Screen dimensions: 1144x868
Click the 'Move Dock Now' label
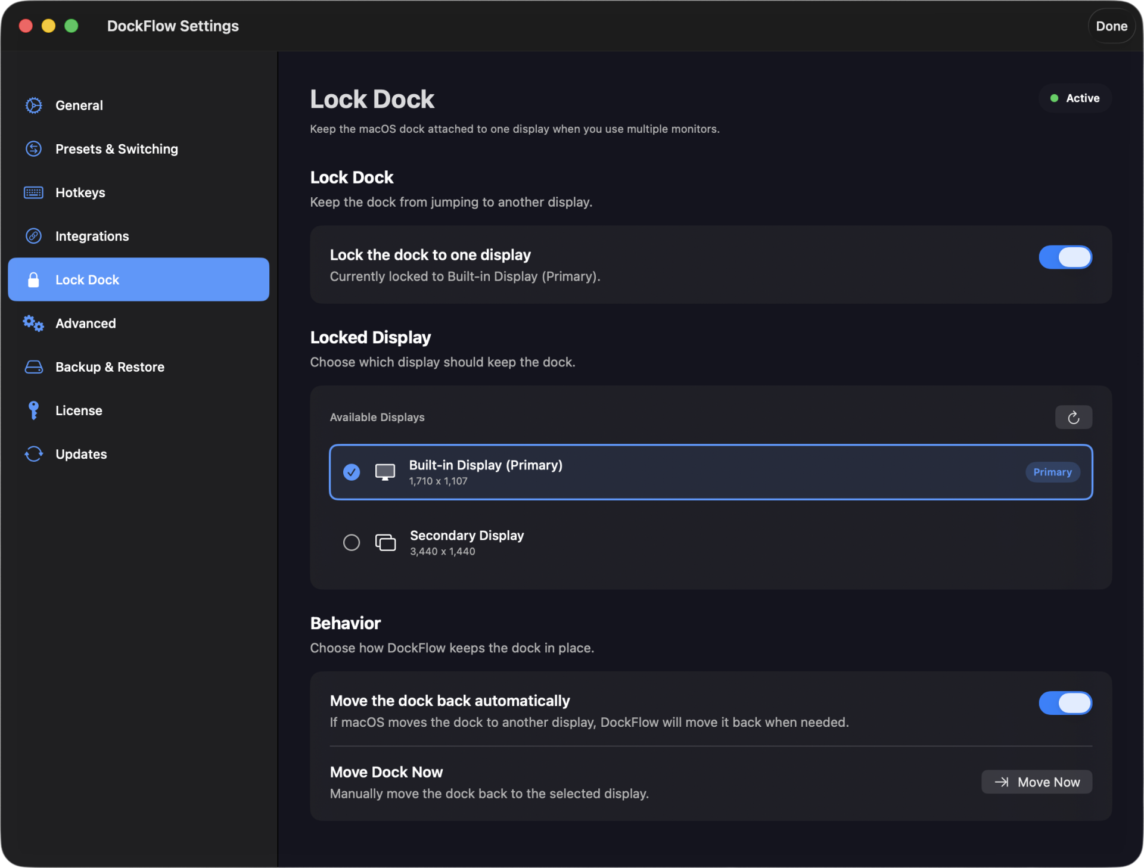click(386, 772)
